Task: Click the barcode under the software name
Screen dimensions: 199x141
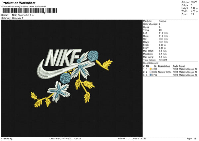Action: pyautogui.click(x=29, y=11)
